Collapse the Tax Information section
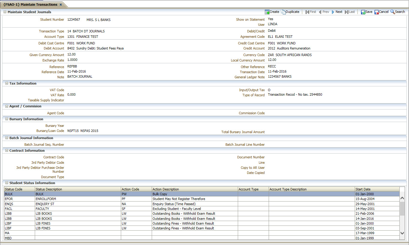 tap(7, 83)
